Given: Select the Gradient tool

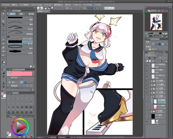Looking at the screenshot, I should coord(3,73).
